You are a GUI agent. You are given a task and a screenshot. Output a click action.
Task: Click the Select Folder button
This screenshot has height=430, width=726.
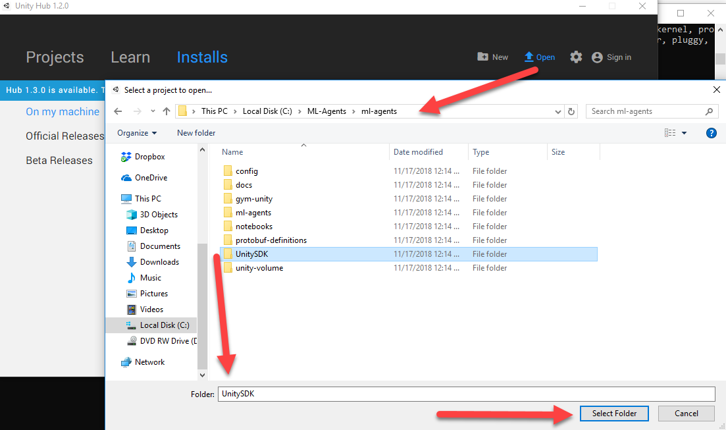click(614, 414)
